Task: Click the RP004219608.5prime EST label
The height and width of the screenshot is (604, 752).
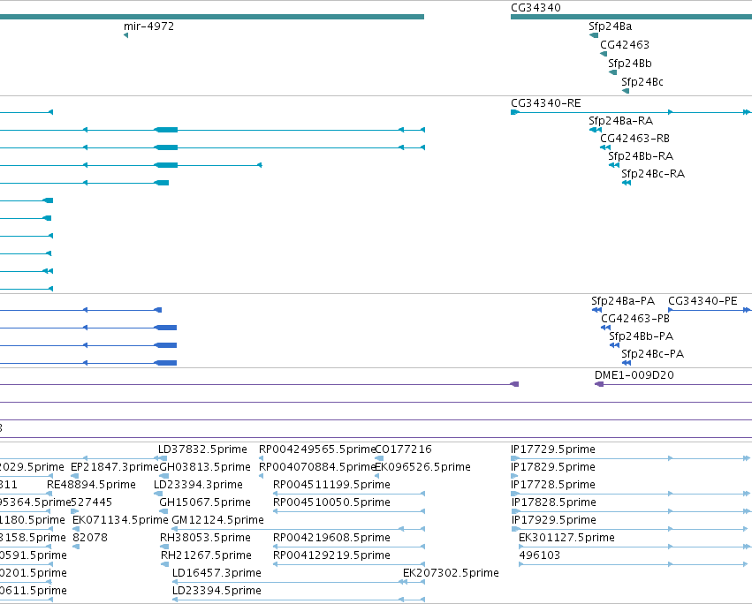Action: [331, 539]
